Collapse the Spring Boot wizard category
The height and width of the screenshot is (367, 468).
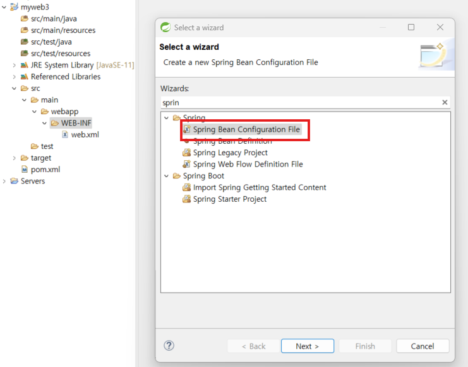click(167, 176)
